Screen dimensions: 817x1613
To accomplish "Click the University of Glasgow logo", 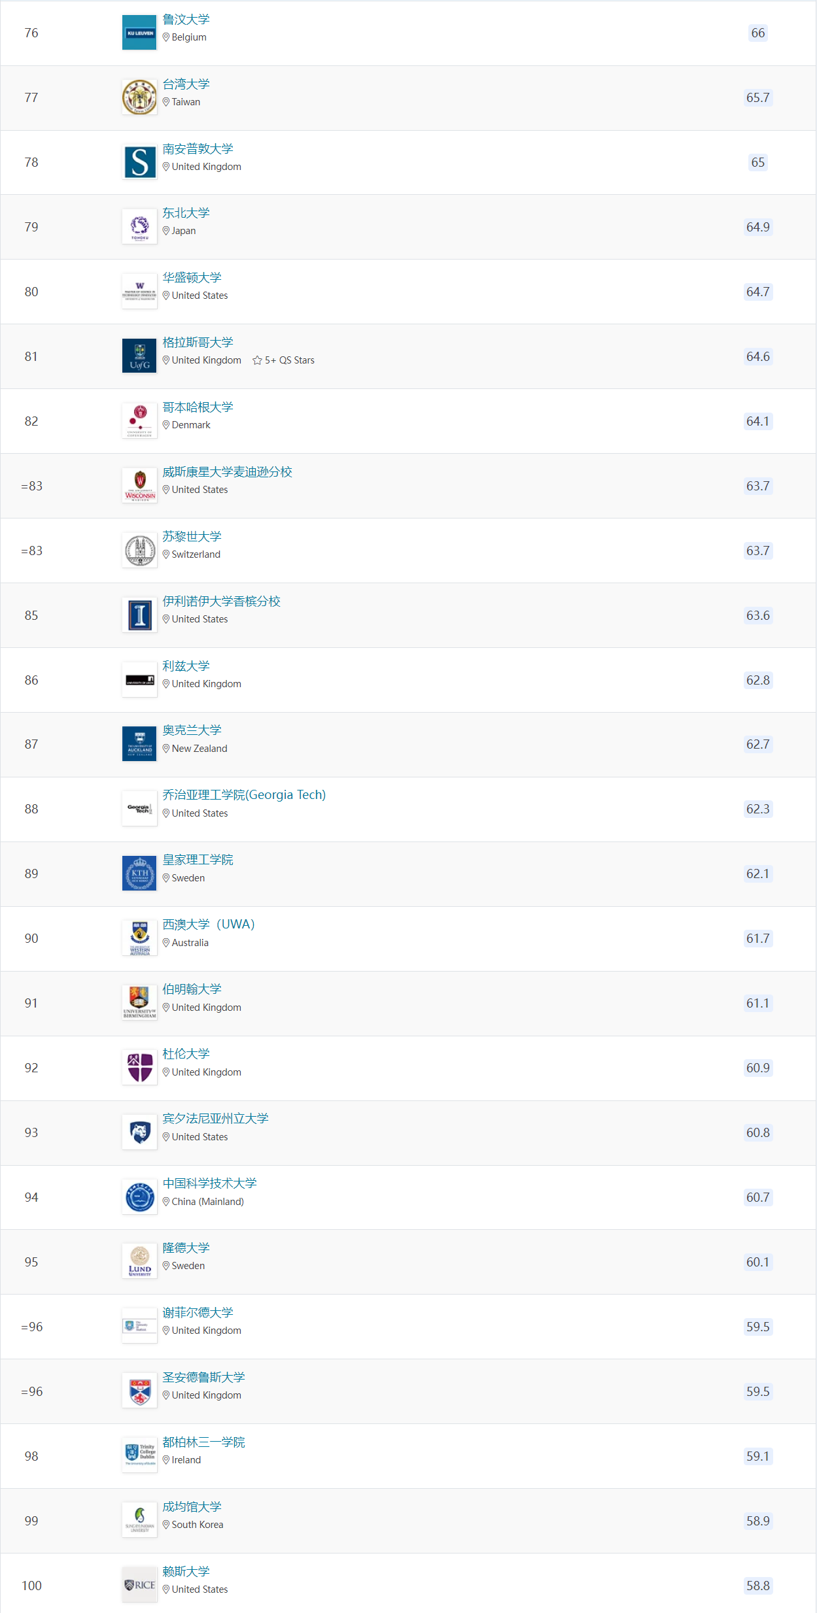I will [139, 356].
